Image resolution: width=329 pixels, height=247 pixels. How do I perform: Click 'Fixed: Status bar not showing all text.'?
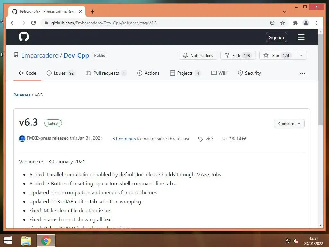pos(71,220)
